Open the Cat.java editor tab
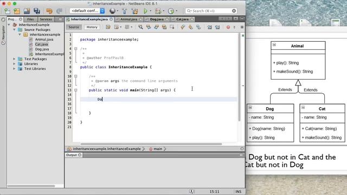This screenshot has height=195, width=347. (x=182, y=19)
